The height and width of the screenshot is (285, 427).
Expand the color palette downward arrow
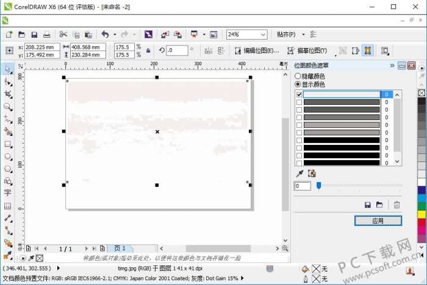[422, 247]
